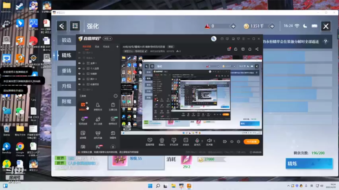Add 摄像头 camera source
The width and height of the screenshot is (339, 190).
(x=162, y=142)
